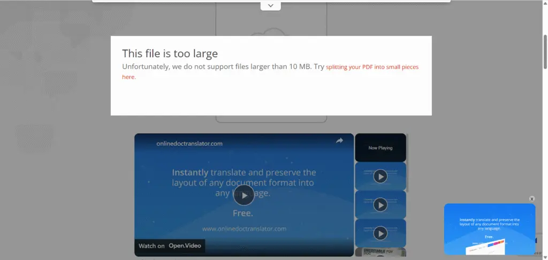Play the first video below Now Playing

click(380, 176)
